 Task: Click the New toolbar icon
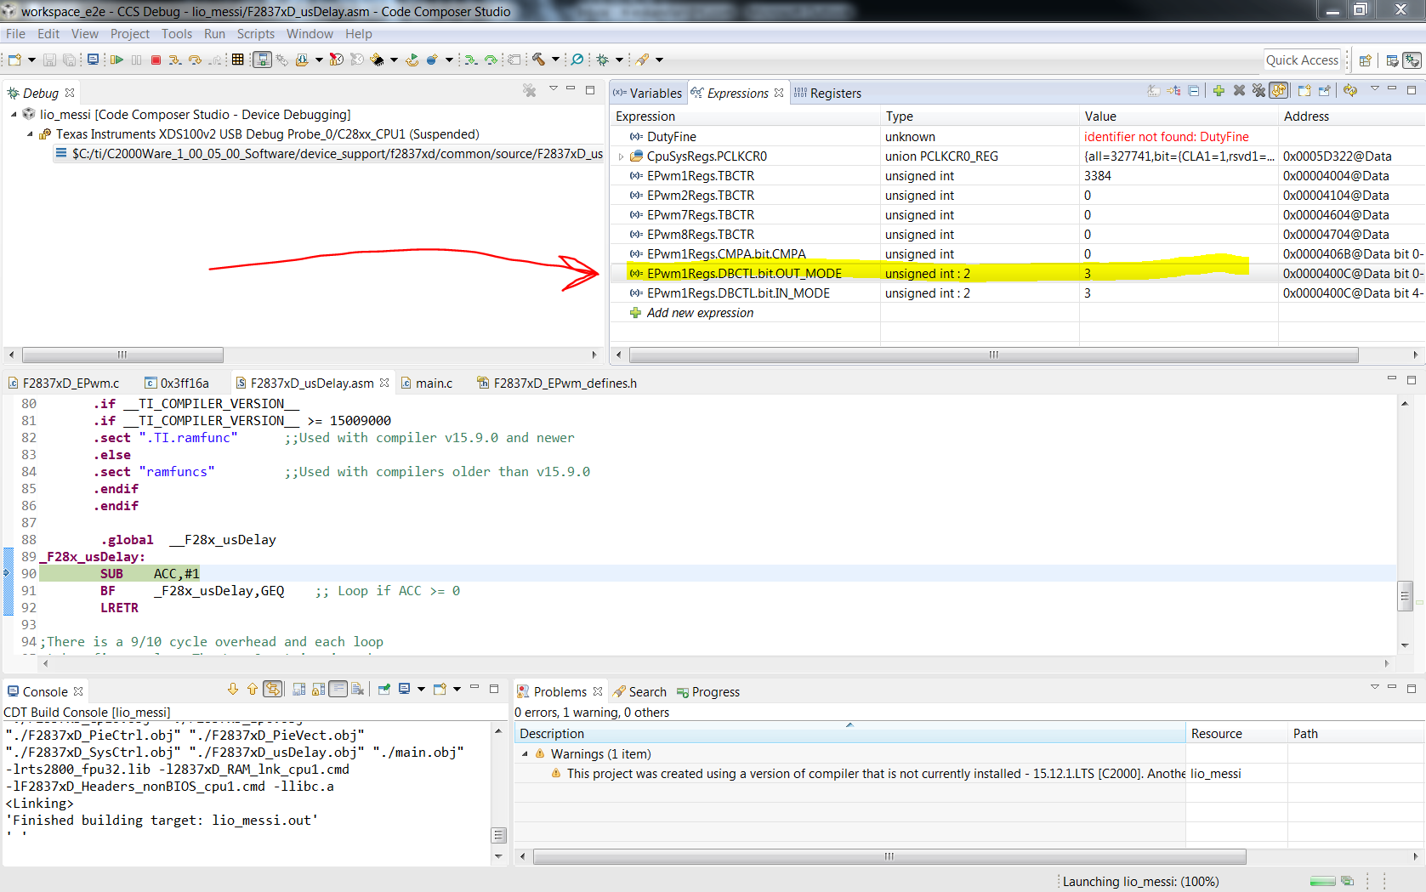tap(15, 60)
